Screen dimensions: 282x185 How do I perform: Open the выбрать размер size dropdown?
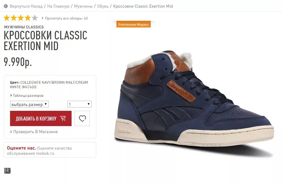[29, 104]
